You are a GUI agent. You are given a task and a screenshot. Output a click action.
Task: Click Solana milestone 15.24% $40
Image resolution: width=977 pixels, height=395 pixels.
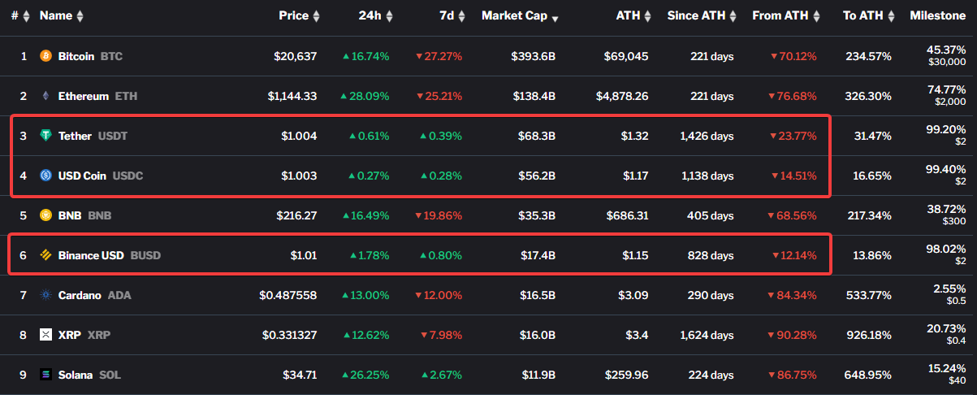(947, 375)
